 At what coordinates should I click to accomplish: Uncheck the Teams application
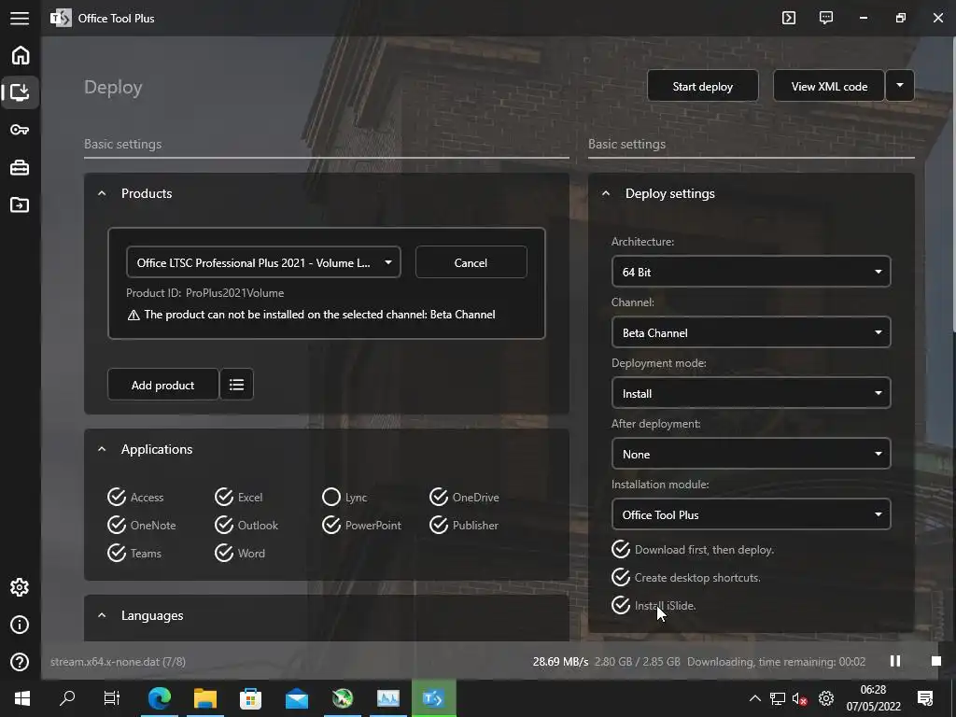click(x=117, y=553)
